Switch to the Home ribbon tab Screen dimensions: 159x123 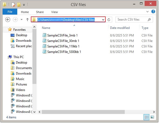click(25, 12)
